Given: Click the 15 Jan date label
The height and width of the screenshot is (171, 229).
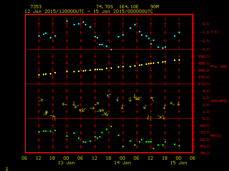Looking at the screenshot, I should (x=178, y=163).
